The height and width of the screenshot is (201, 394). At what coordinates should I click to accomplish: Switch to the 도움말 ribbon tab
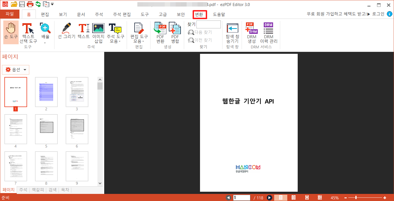(x=219, y=14)
